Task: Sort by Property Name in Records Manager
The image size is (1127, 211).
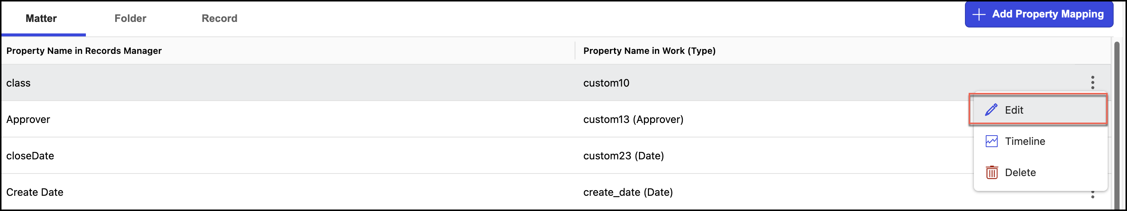Action: point(84,51)
